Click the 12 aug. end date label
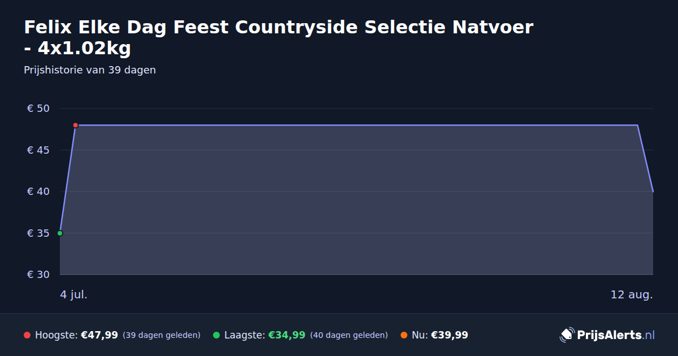The image size is (678, 356). [632, 294]
